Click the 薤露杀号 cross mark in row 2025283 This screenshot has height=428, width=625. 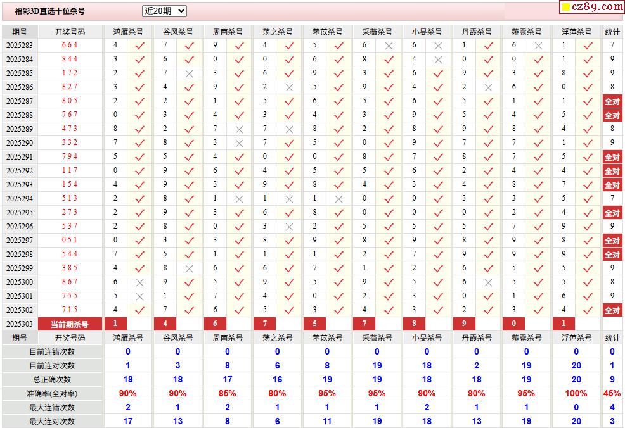538,46
